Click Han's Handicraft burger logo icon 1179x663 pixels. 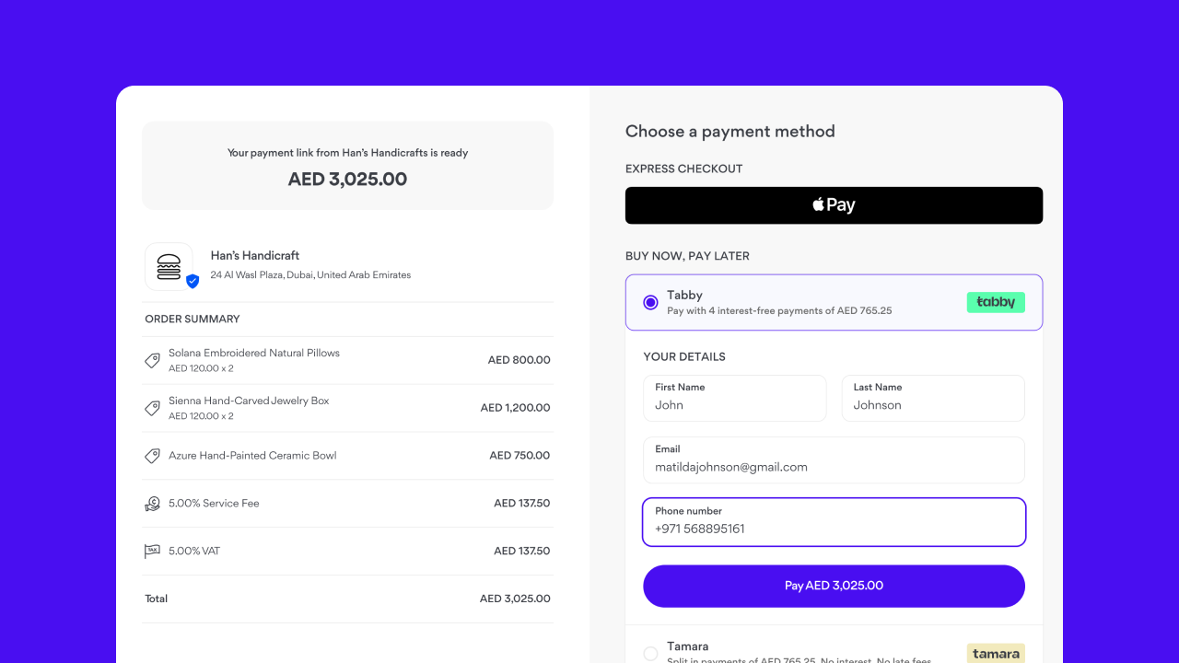(x=169, y=267)
